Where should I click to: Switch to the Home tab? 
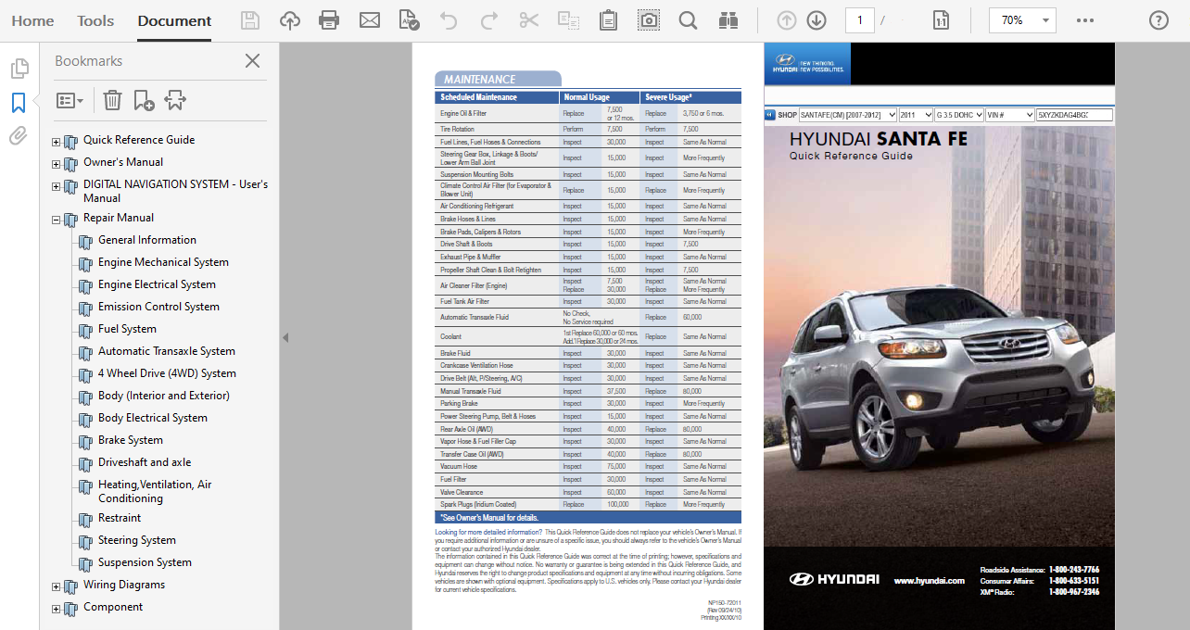click(x=32, y=20)
